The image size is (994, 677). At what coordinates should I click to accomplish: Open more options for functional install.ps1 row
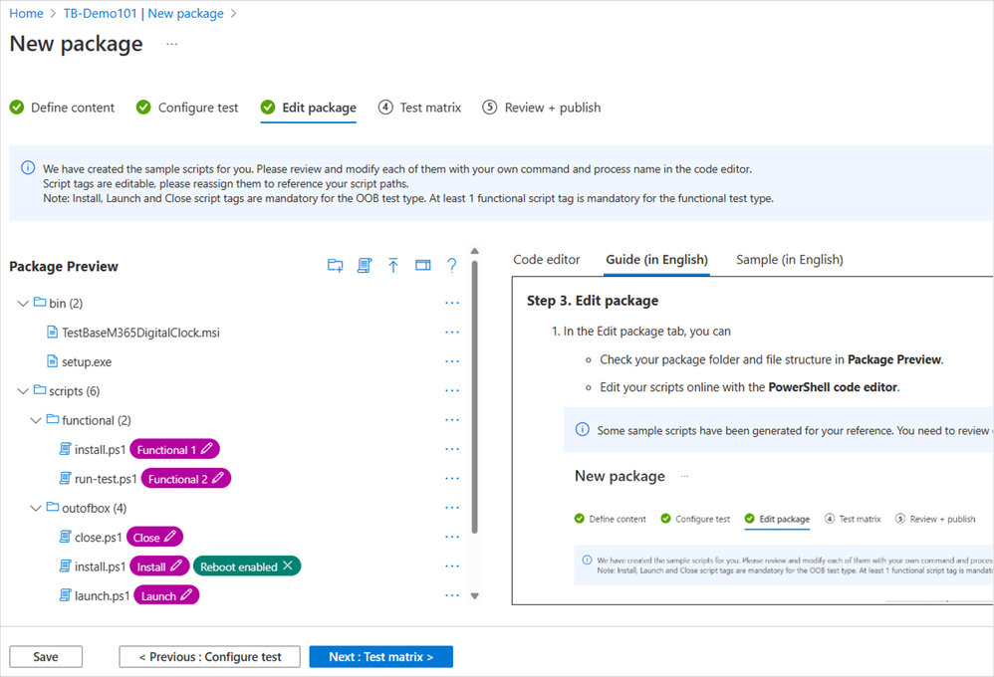tap(452, 449)
